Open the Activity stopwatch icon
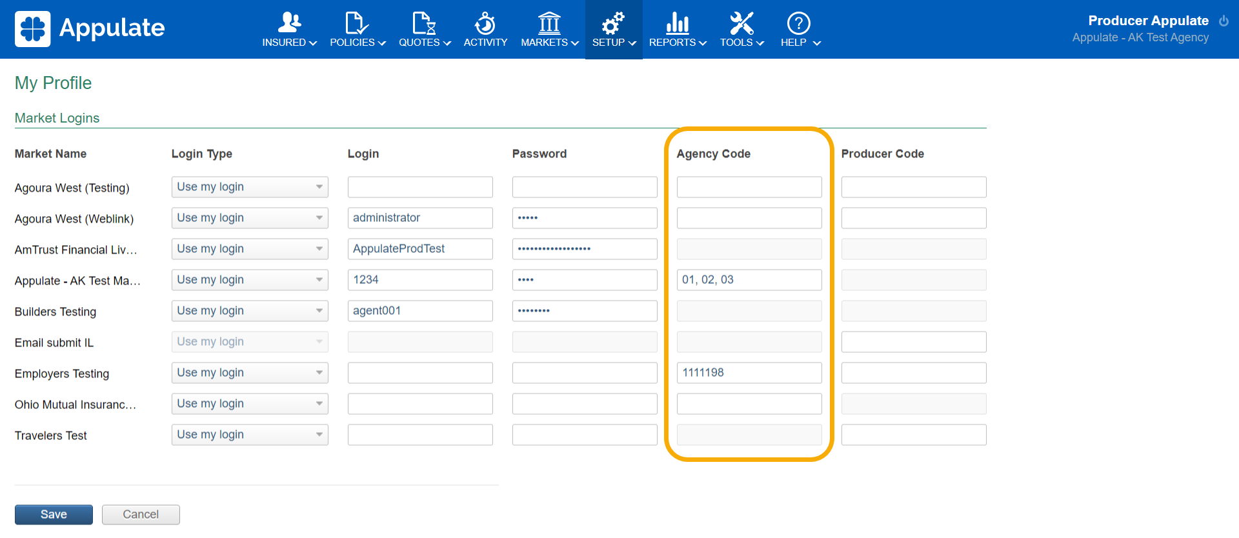The height and width of the screenshot is (538, 1239). click(485, 23)
